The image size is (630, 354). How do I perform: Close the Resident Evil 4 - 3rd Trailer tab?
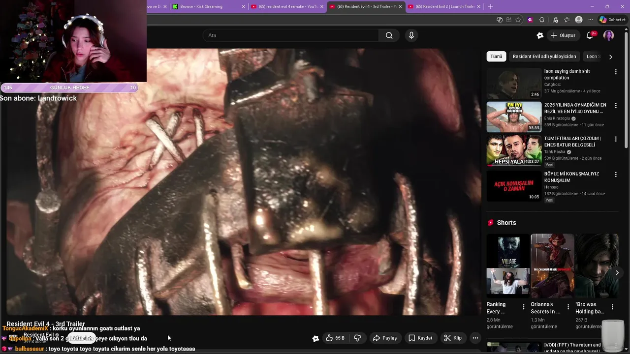click(x=400, y=6)
